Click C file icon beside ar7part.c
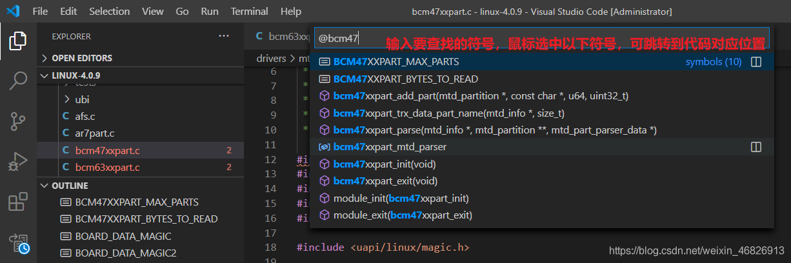791x263 pixels. coord(65,133)
